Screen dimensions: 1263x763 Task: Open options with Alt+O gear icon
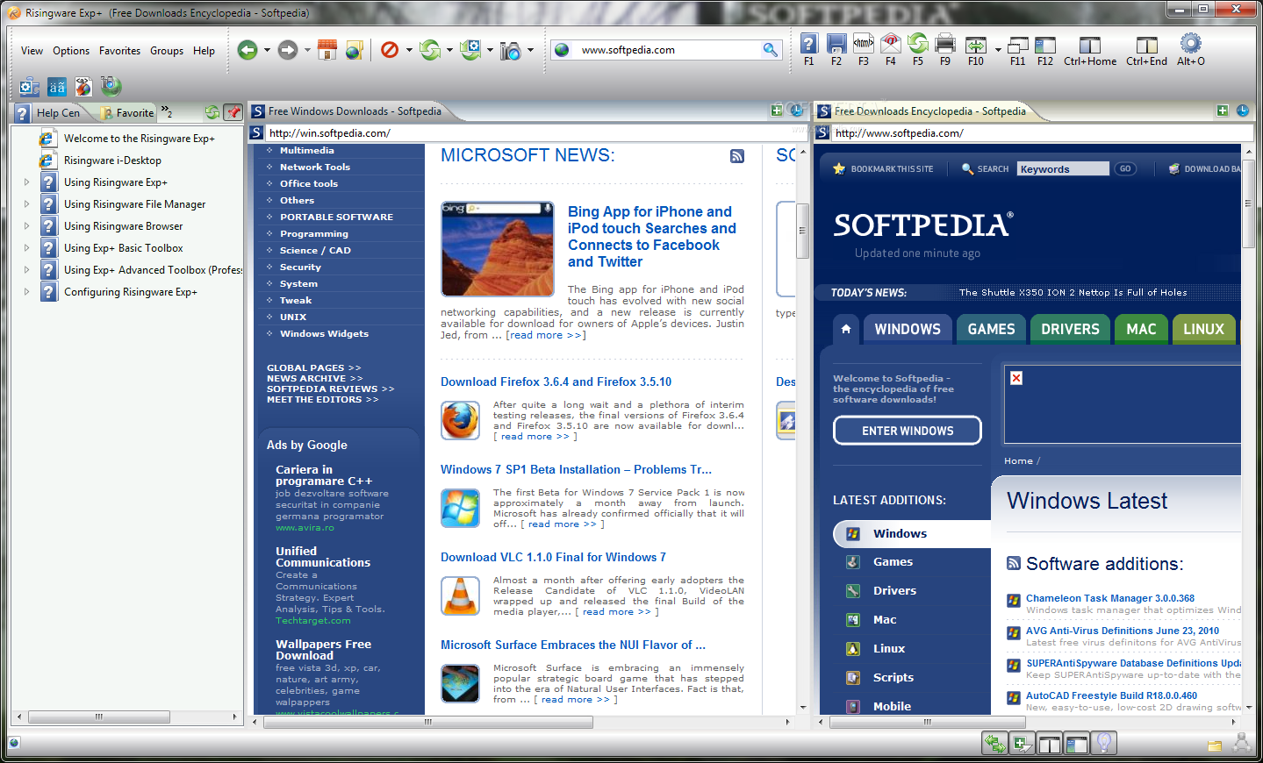1191,43
